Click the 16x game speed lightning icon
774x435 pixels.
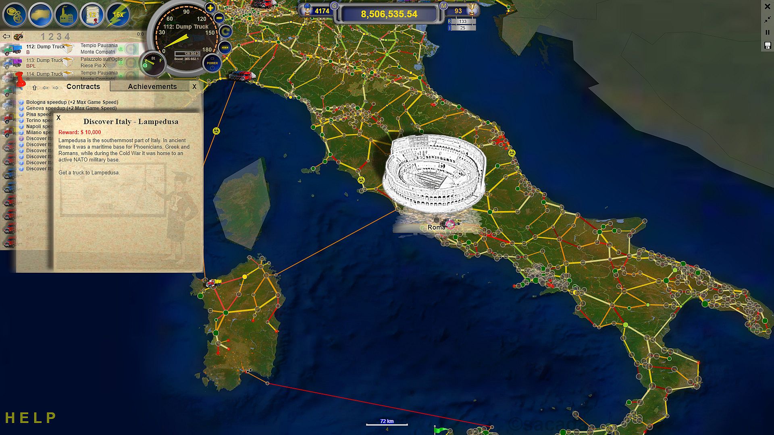click(x=118, y=15)
